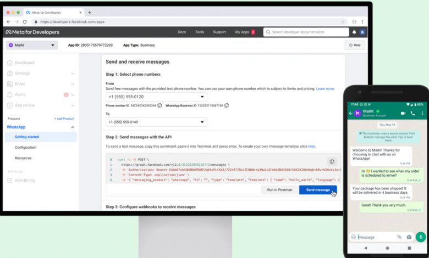This screenshot has height=258, width=429.
Task: Tap the secure service info notice
Action: pos(388,137)
